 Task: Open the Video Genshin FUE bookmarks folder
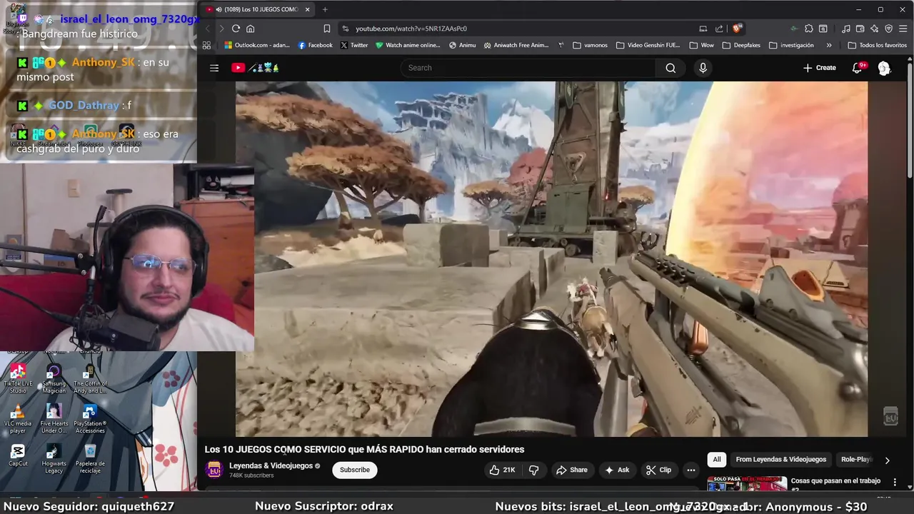(x=648, y=45)
